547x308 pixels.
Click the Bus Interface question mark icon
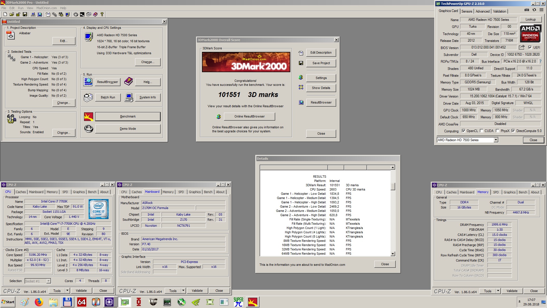click(x=540, y=61)
